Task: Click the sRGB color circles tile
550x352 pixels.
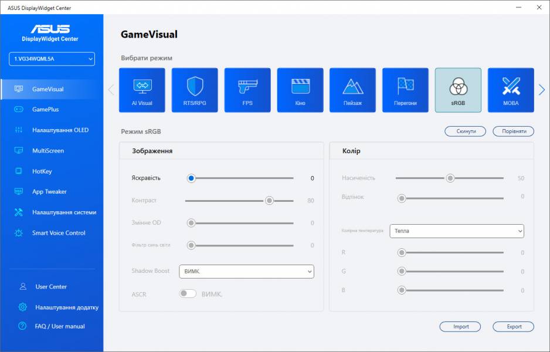Action: 458,90
